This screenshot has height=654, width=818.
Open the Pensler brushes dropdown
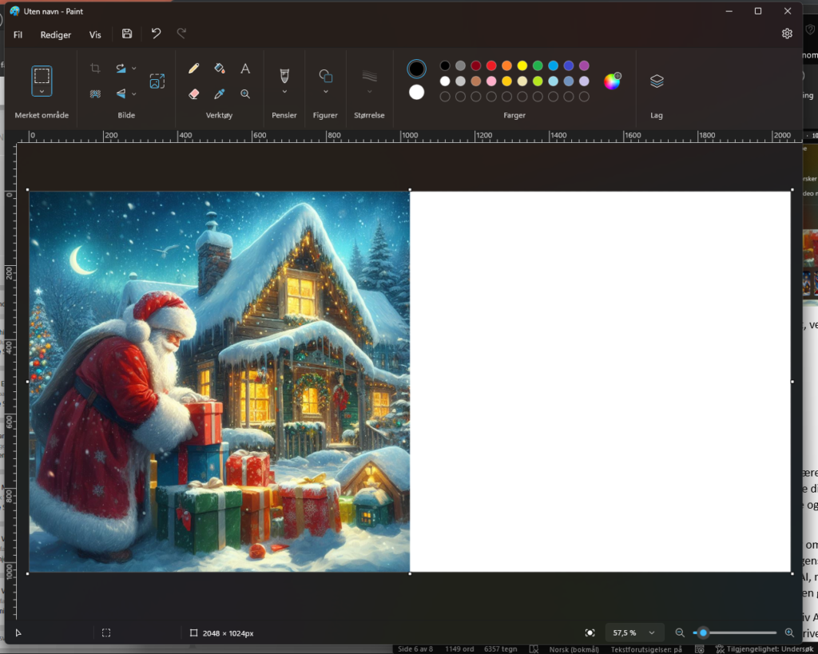coord(284,80)
